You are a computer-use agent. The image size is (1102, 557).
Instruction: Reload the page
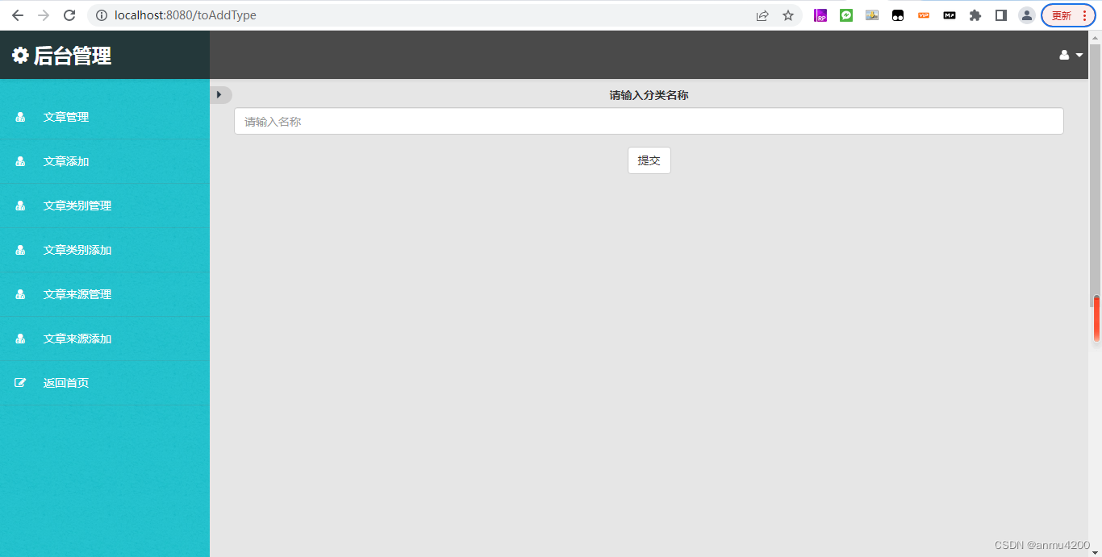tap(69, 15)
